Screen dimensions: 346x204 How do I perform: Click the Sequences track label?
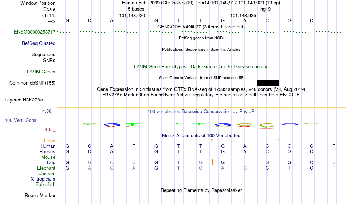(43, 55)
